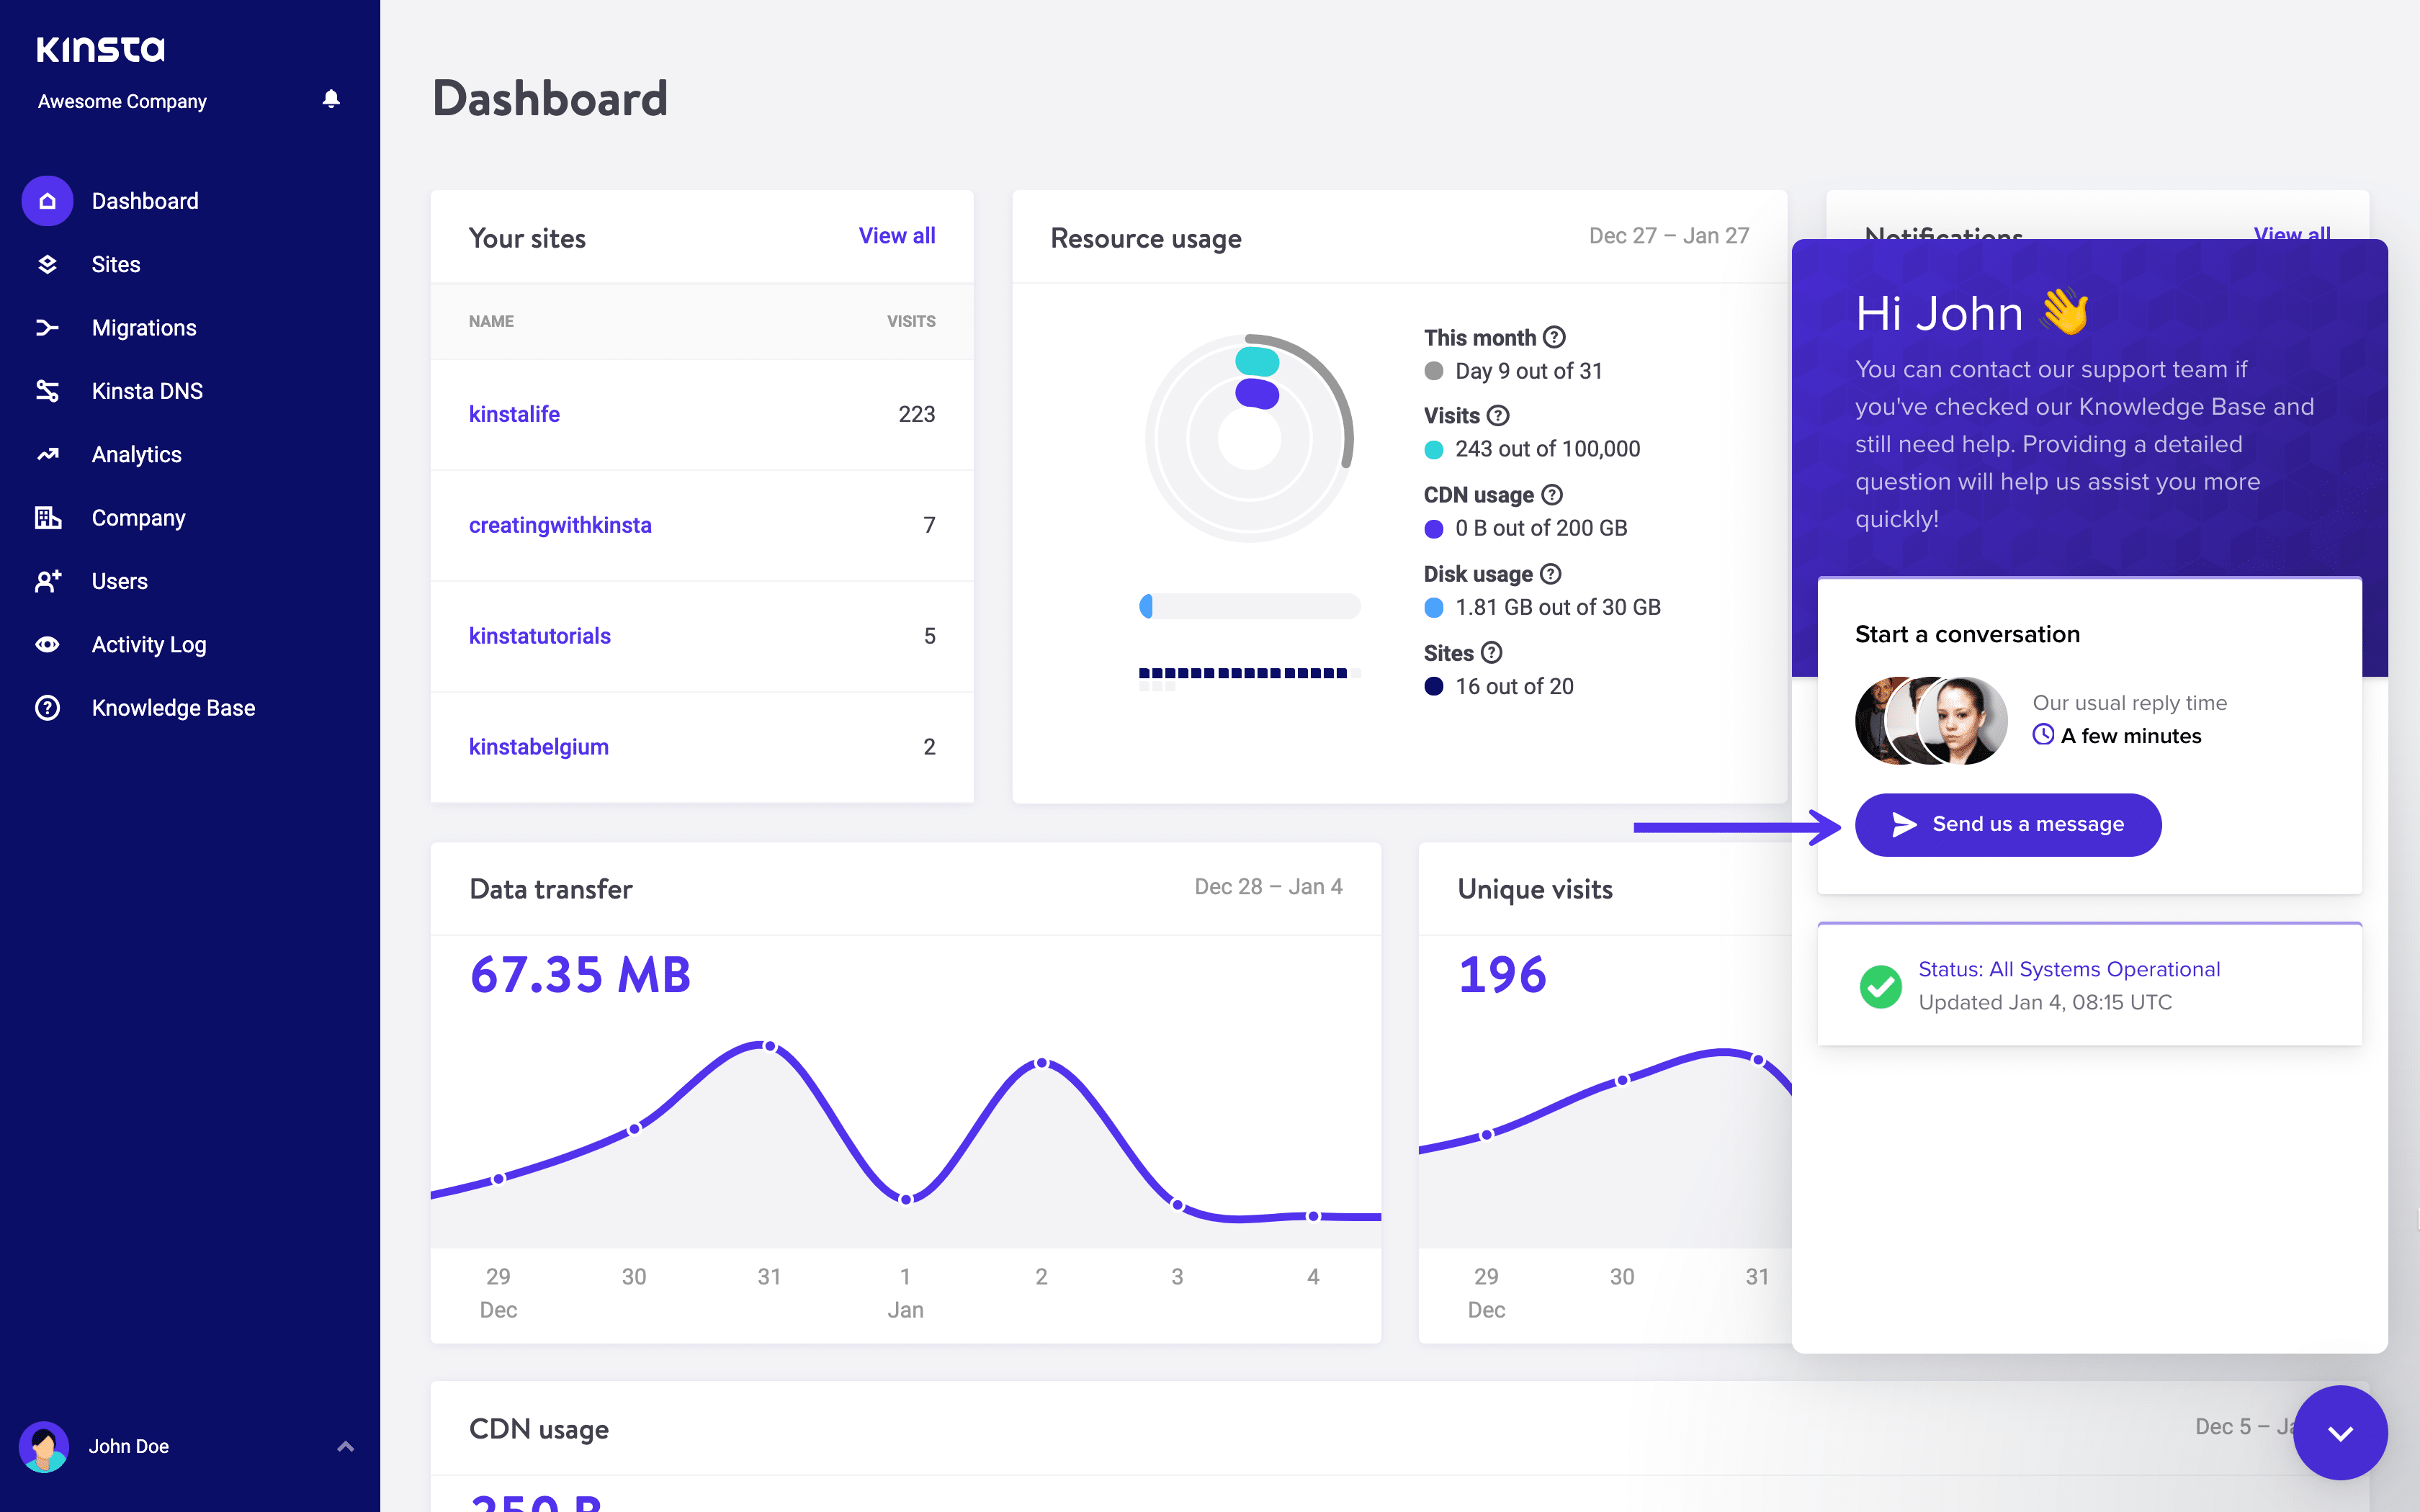Screen dimensions: 2420x1512
Task: Click help icon next to This month
Action: (1554, 337)
